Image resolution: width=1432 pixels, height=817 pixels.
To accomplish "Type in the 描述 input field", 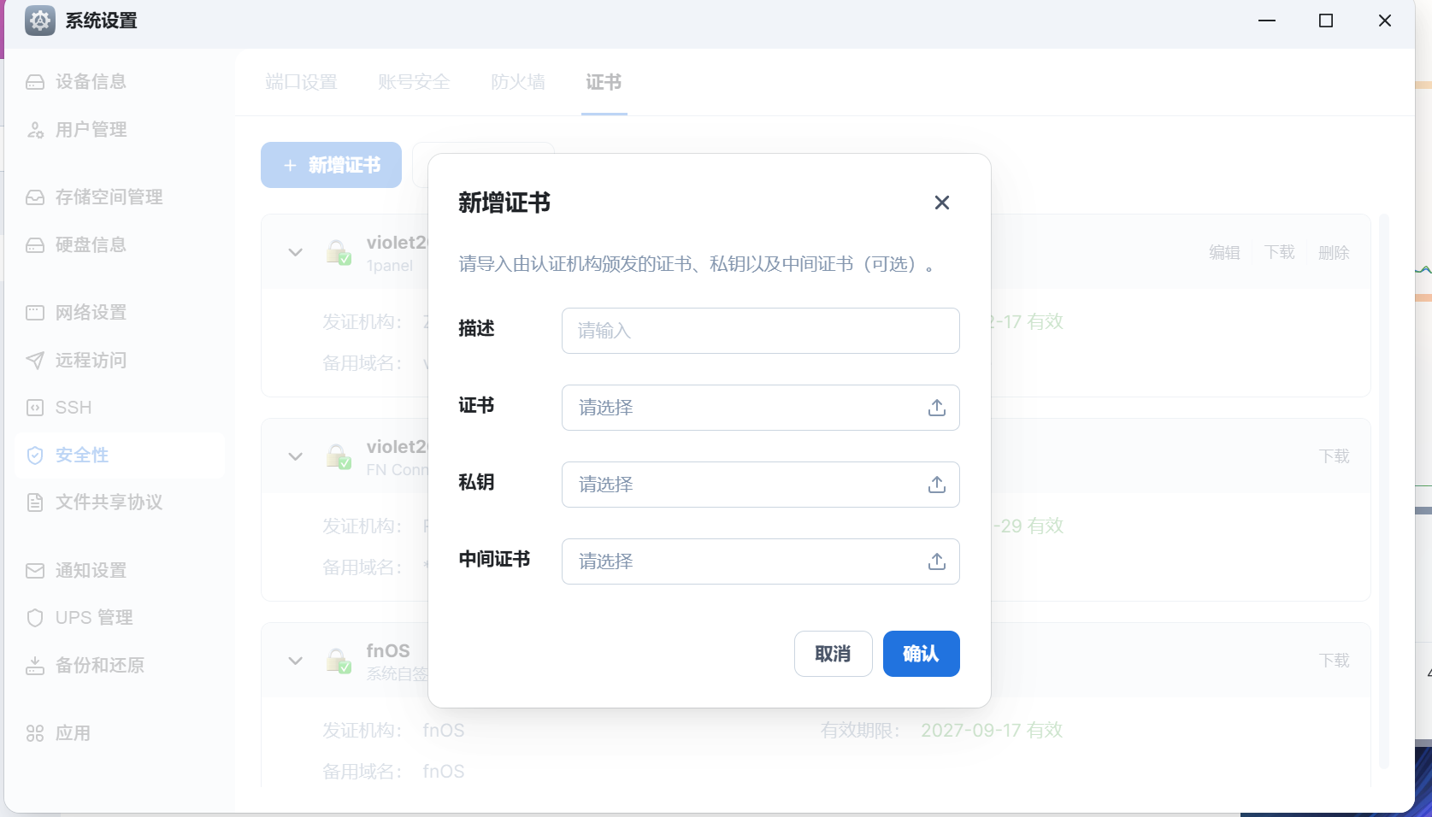I will click(x=760, y=331).
